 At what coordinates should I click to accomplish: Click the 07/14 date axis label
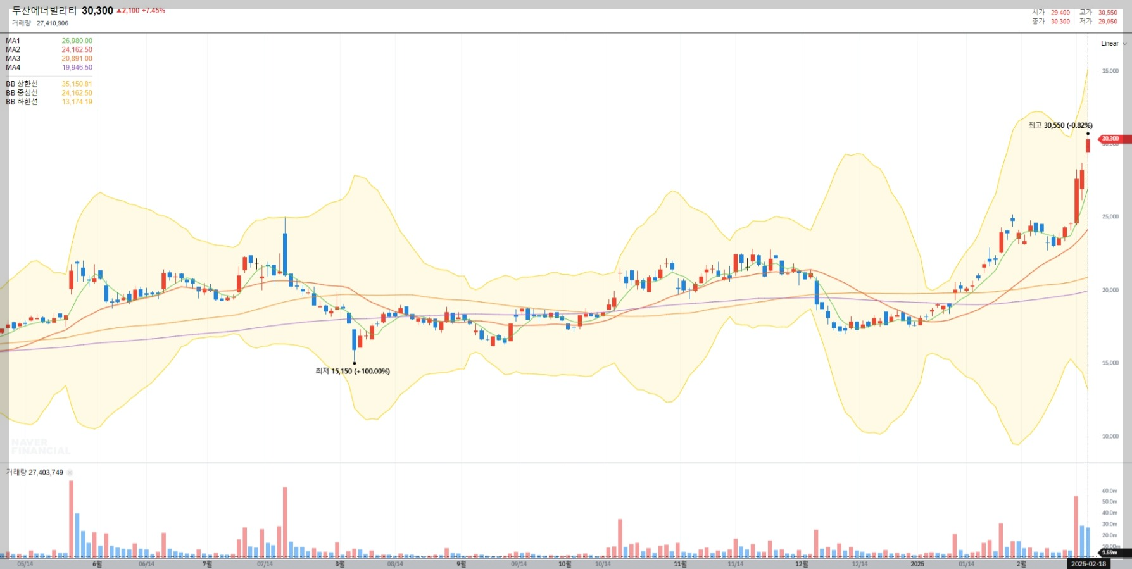(265, 564)
